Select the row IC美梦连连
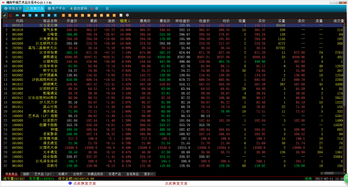Screen dimensions: 348x187 click(173, 39)
